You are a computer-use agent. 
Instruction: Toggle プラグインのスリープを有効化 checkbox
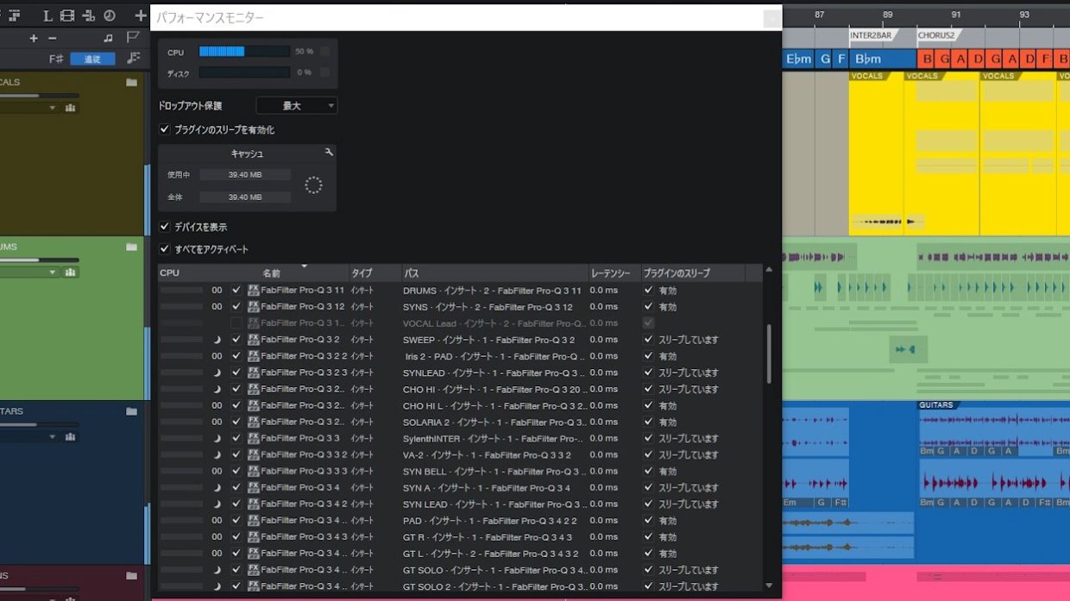click(x=165, y=129)
